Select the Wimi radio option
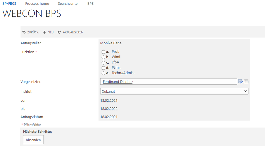Image resolution: width=265 pixels, height=150 pixels. click(x=103, y=57)
